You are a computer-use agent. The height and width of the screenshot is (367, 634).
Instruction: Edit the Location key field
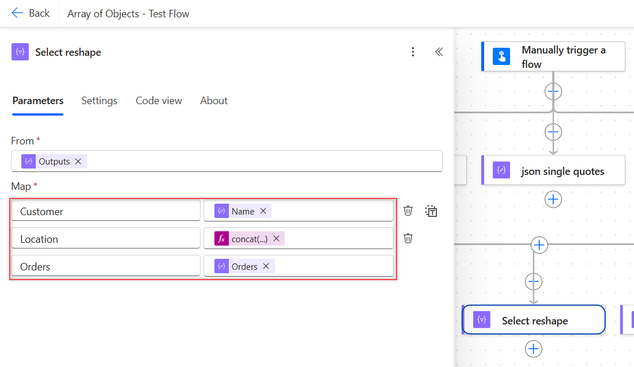click(x=106, y=238)
